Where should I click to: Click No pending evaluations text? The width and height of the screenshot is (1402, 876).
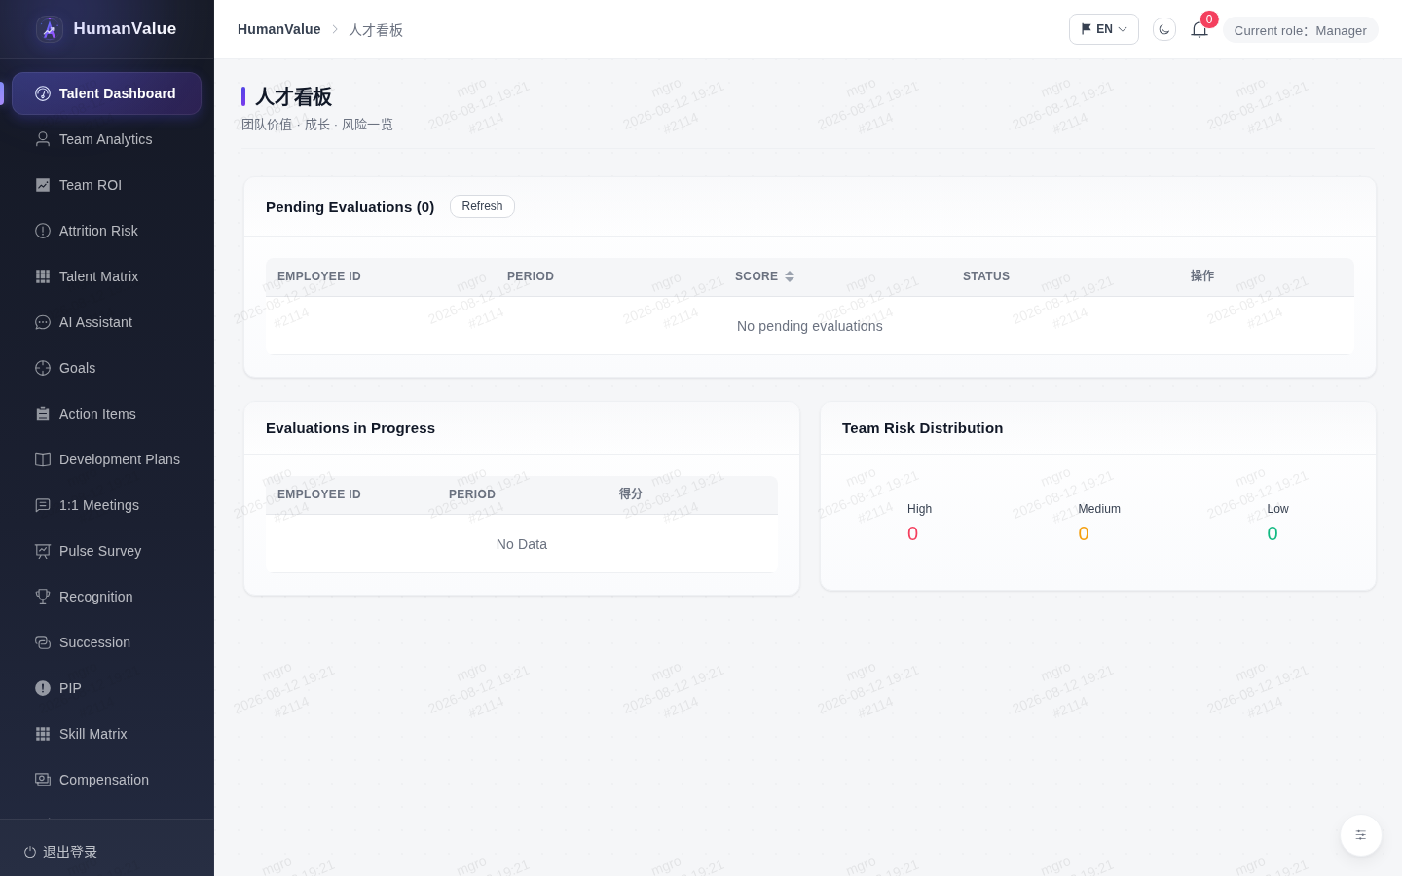810,326
